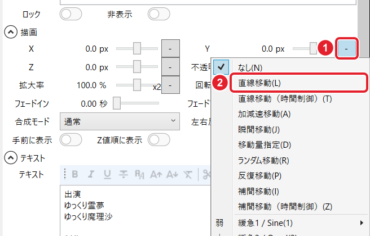
Task: Open Z animation type button
Action: tap(170, 67)
